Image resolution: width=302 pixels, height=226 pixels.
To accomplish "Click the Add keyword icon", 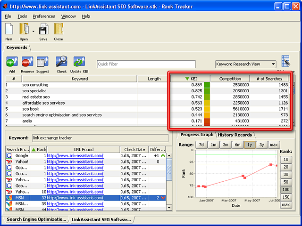I will pyautogui.click(x=12, y=62).
